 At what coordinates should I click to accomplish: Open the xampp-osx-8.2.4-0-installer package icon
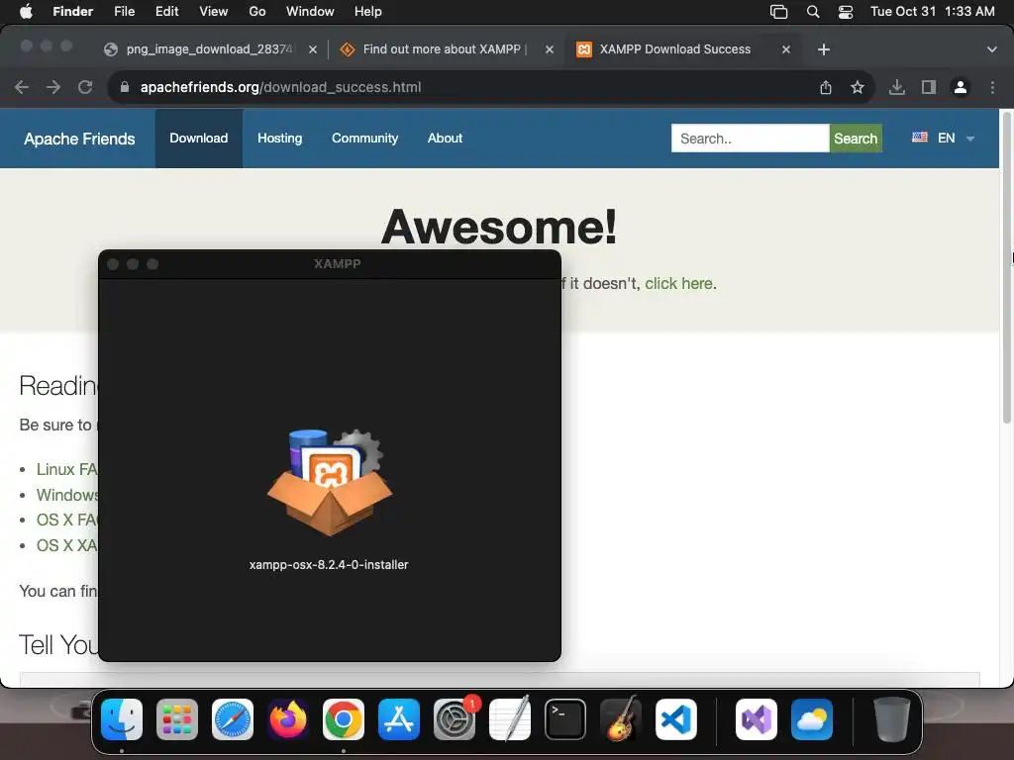(x=329, y=482)
